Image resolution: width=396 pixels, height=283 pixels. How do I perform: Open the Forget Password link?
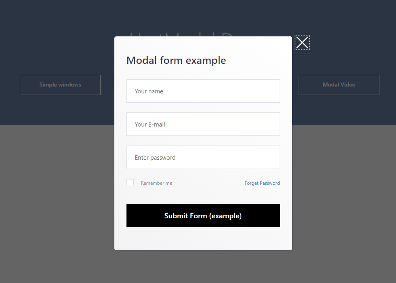pyautogui.click(x=262, y=183)
